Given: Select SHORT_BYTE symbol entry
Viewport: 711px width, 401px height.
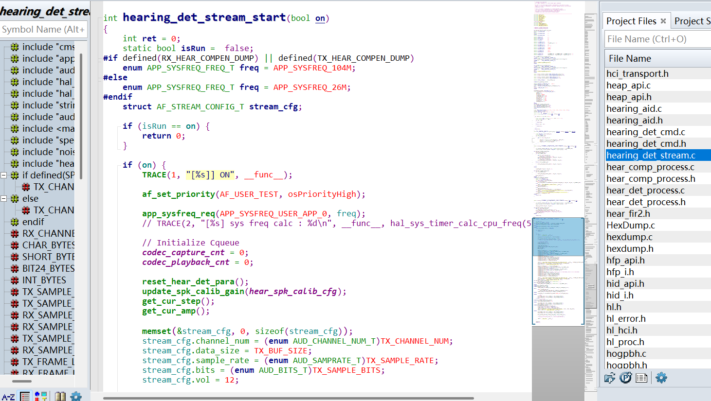Looking at the screenshot, I should click(x=43, y=257).
